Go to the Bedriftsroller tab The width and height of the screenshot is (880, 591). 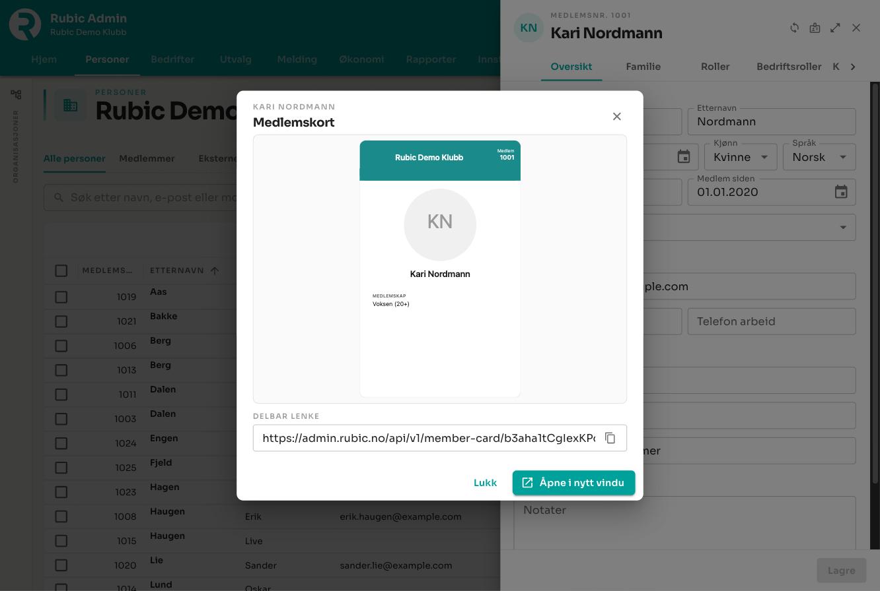(x=789, y=67)
